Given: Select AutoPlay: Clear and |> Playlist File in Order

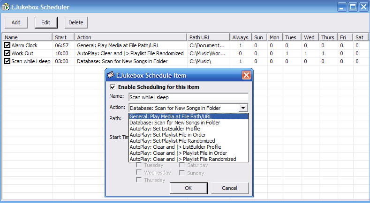Looking at the screenshot, I should [189, 153].
